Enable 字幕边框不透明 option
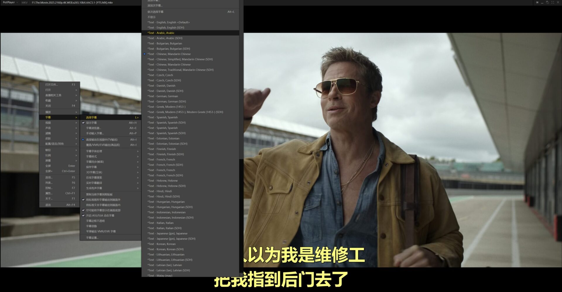 point(111,221)
